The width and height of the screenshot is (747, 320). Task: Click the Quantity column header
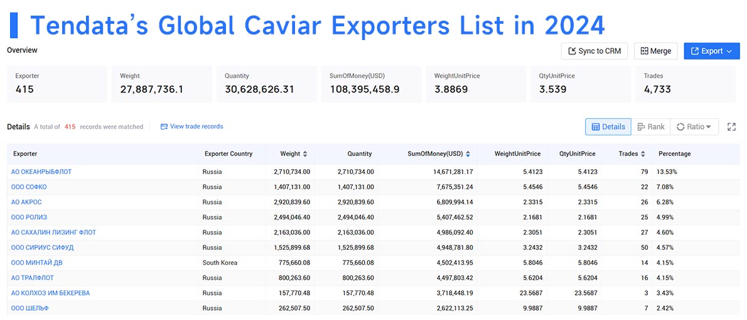pos(360,154)
